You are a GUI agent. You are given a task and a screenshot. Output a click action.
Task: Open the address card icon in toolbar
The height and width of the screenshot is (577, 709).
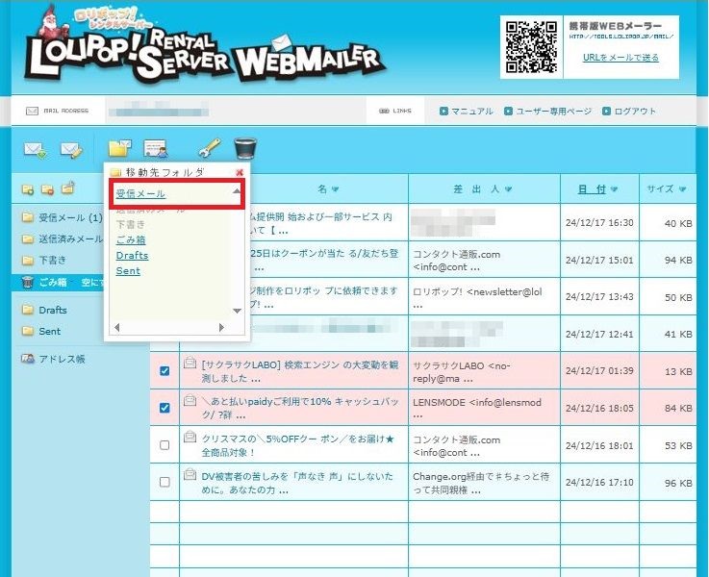[x=155, y=149]
